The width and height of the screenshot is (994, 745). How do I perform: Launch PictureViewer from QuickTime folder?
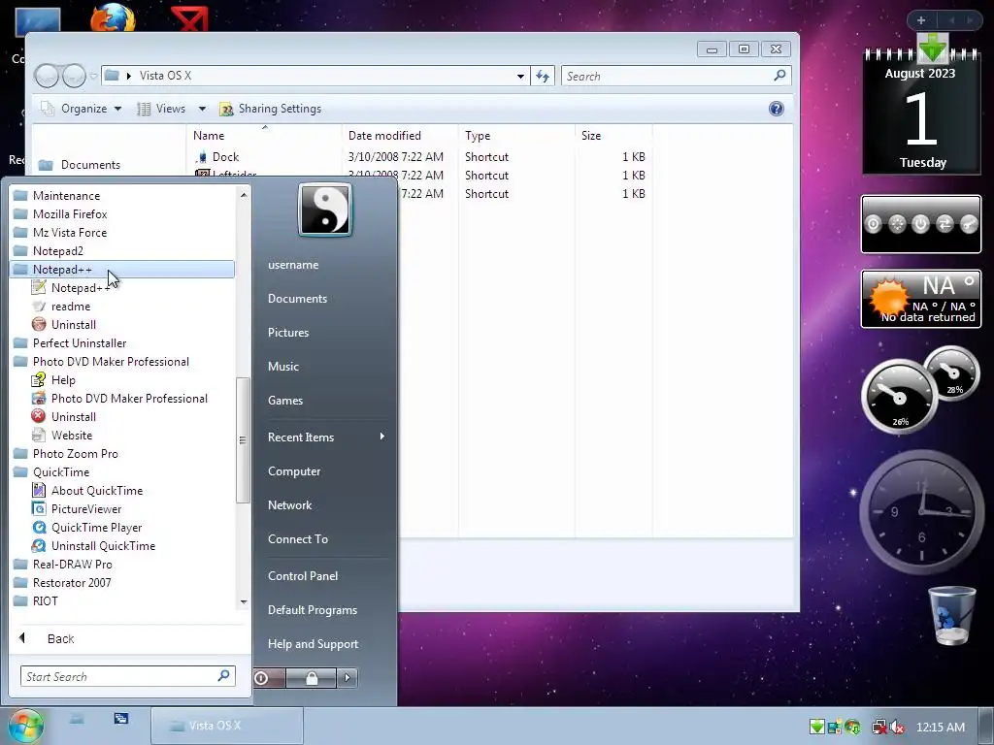pyautogui.click(x=86, y=508)
